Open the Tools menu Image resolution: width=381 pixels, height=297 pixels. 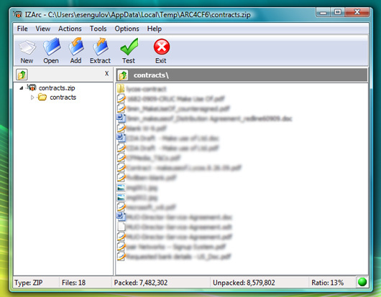(x=98, y=29)
